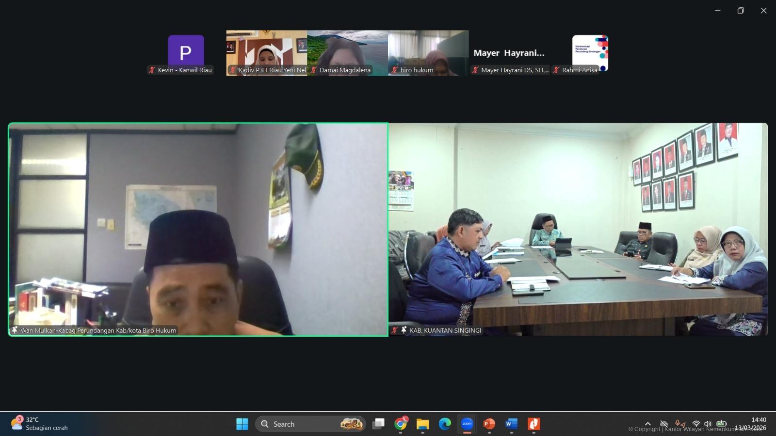
Task: Launch Google Chrome from taskbar
Action: click(x=401, y=424)
